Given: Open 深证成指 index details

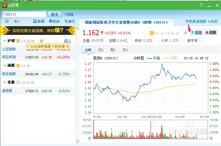Looking at the screenshot, I should coord(9,57).
